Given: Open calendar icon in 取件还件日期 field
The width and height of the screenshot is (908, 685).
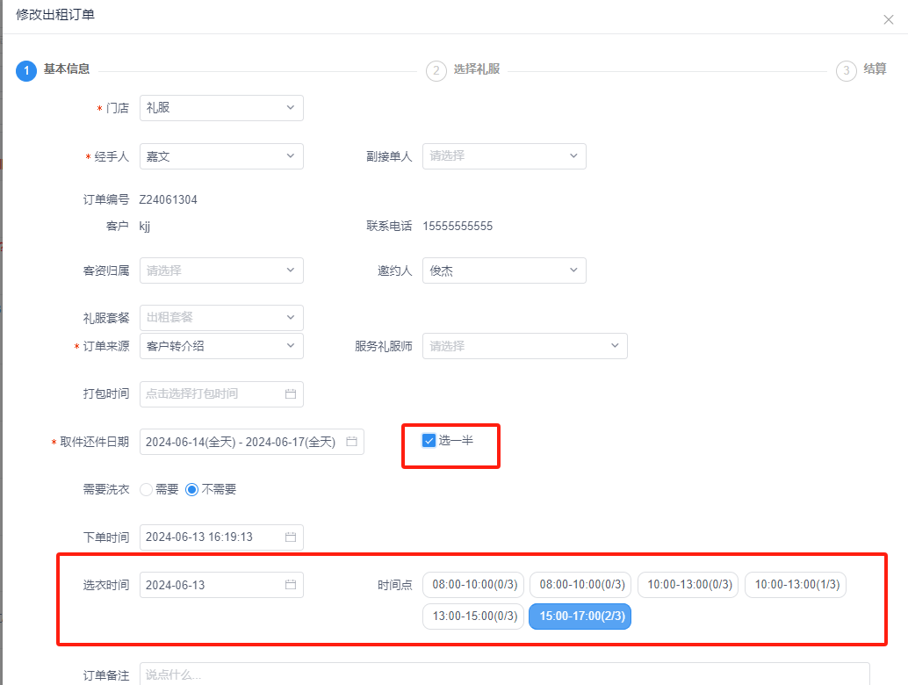Looking at the screenshot, I should point(351,441).
